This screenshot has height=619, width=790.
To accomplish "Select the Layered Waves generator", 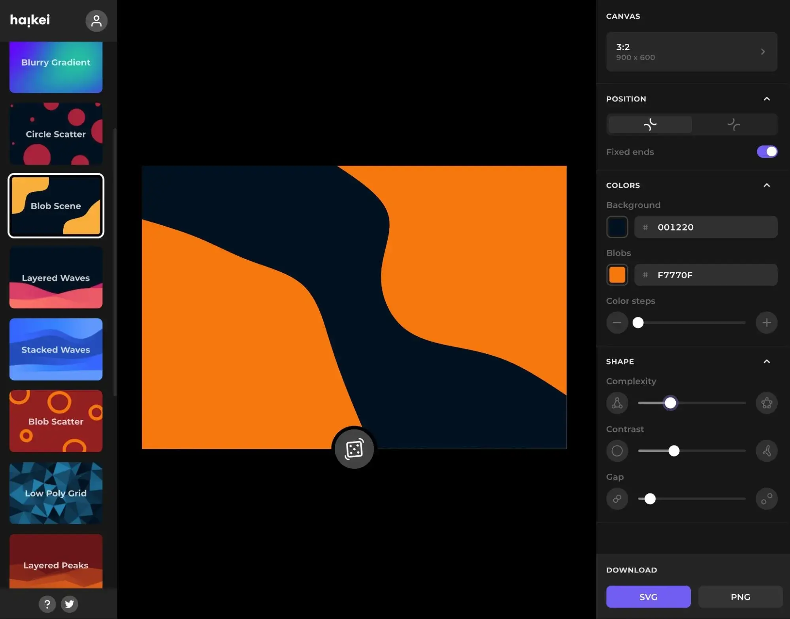I will [56, 277].
